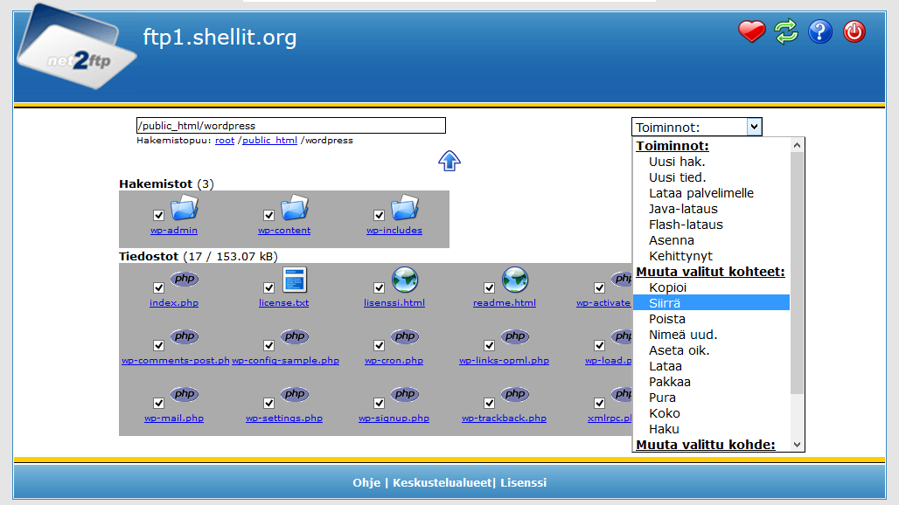The width and height of the screenshot is (899, 505).
Task: Select the highlighted Siirrä option
Action: pyautogui.click(x=711, y=303)
